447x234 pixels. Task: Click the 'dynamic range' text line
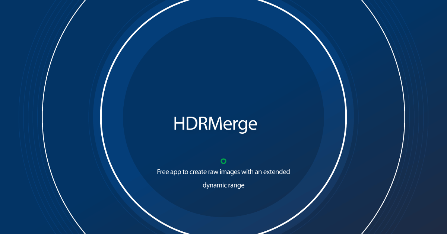pos(223,185)
